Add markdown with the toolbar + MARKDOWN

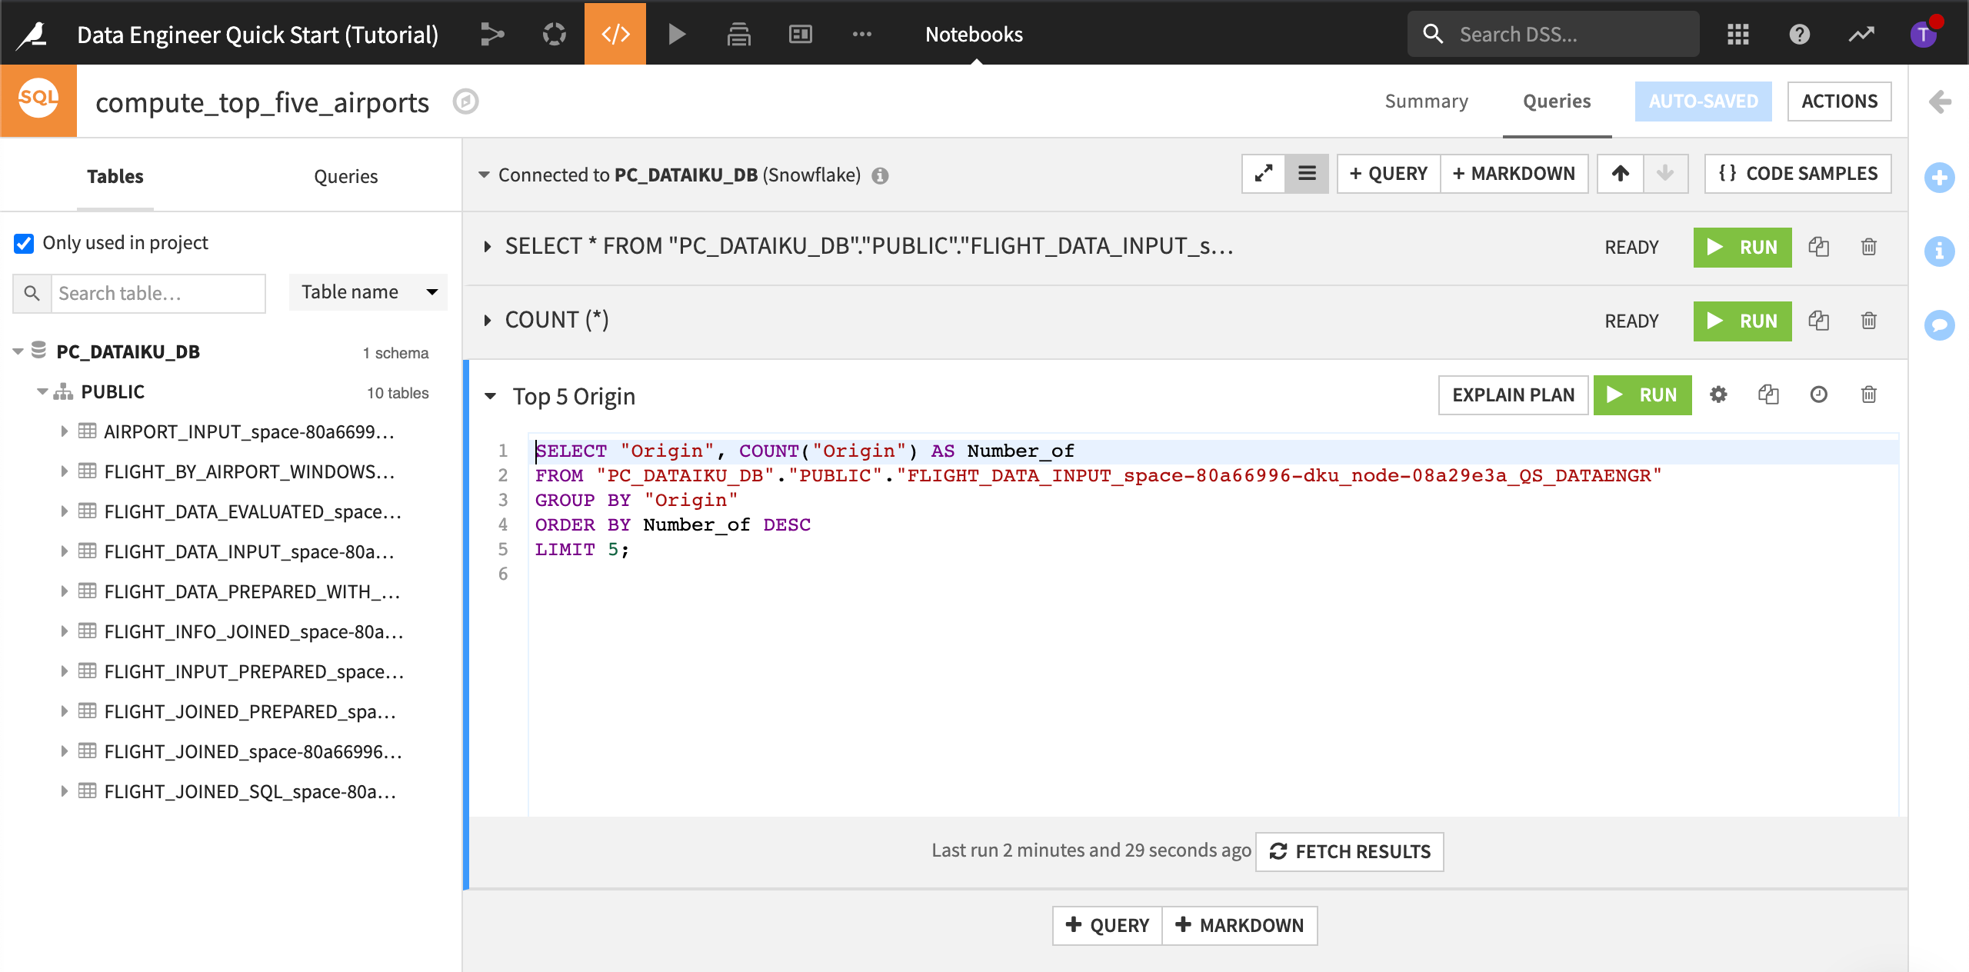point(1514,174)
